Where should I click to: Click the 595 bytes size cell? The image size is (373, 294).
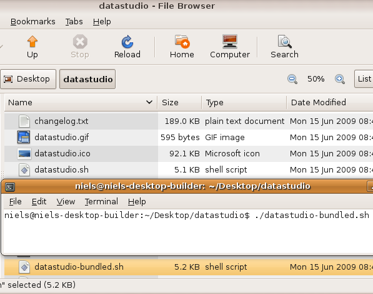[180, 137]
